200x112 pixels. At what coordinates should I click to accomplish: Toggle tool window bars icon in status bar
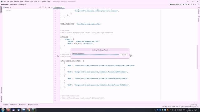pyautogui.click(x=1, y=107)
